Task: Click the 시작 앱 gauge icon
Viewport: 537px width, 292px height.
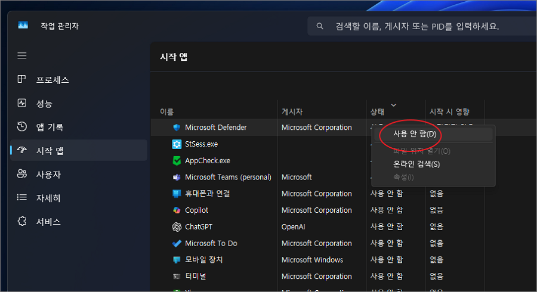Action: [x=22, y=150]
